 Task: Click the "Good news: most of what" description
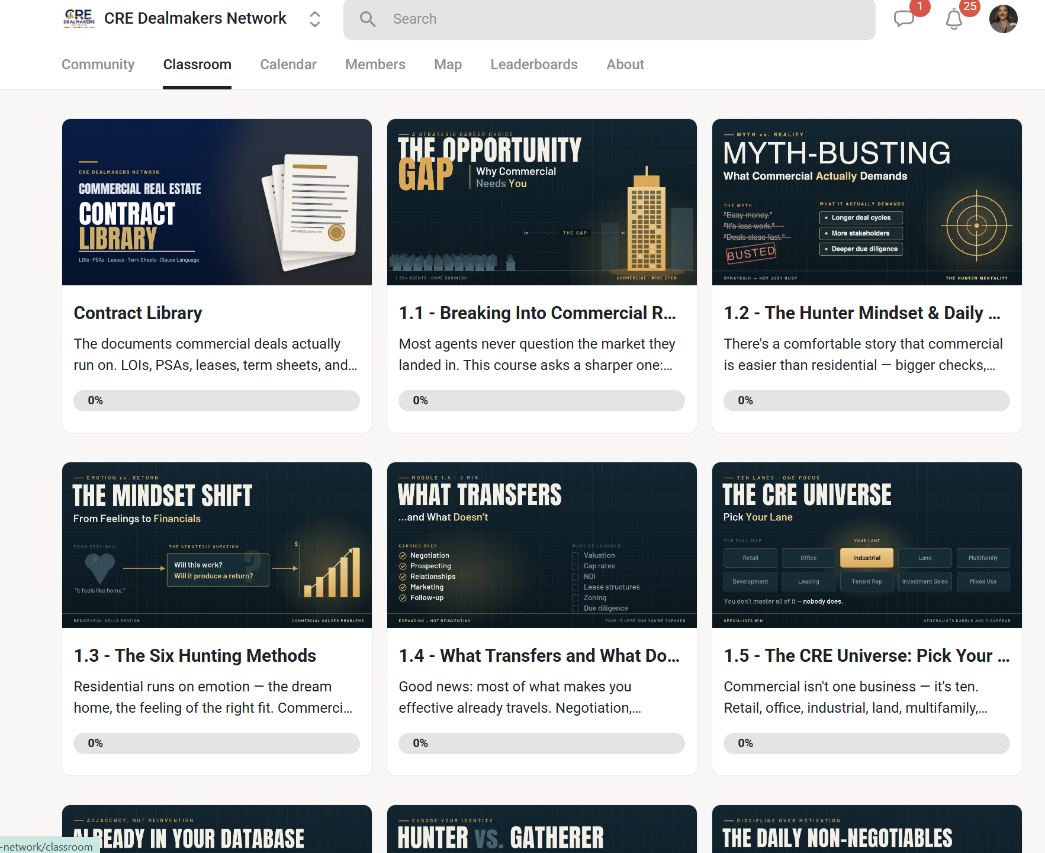point(520,697)
